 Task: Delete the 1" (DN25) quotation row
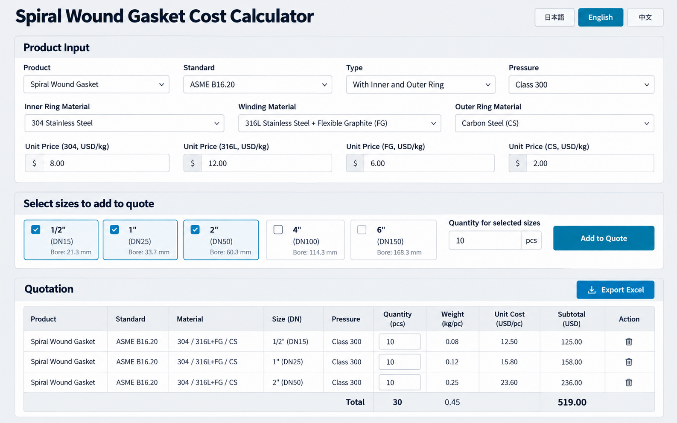(x=629, y=362)
